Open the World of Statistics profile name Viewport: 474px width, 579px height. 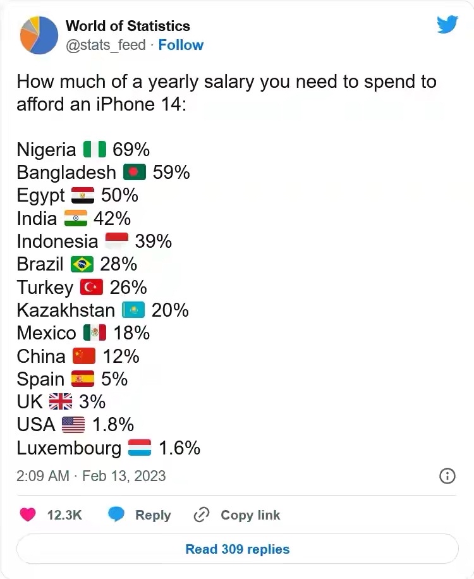128,26
